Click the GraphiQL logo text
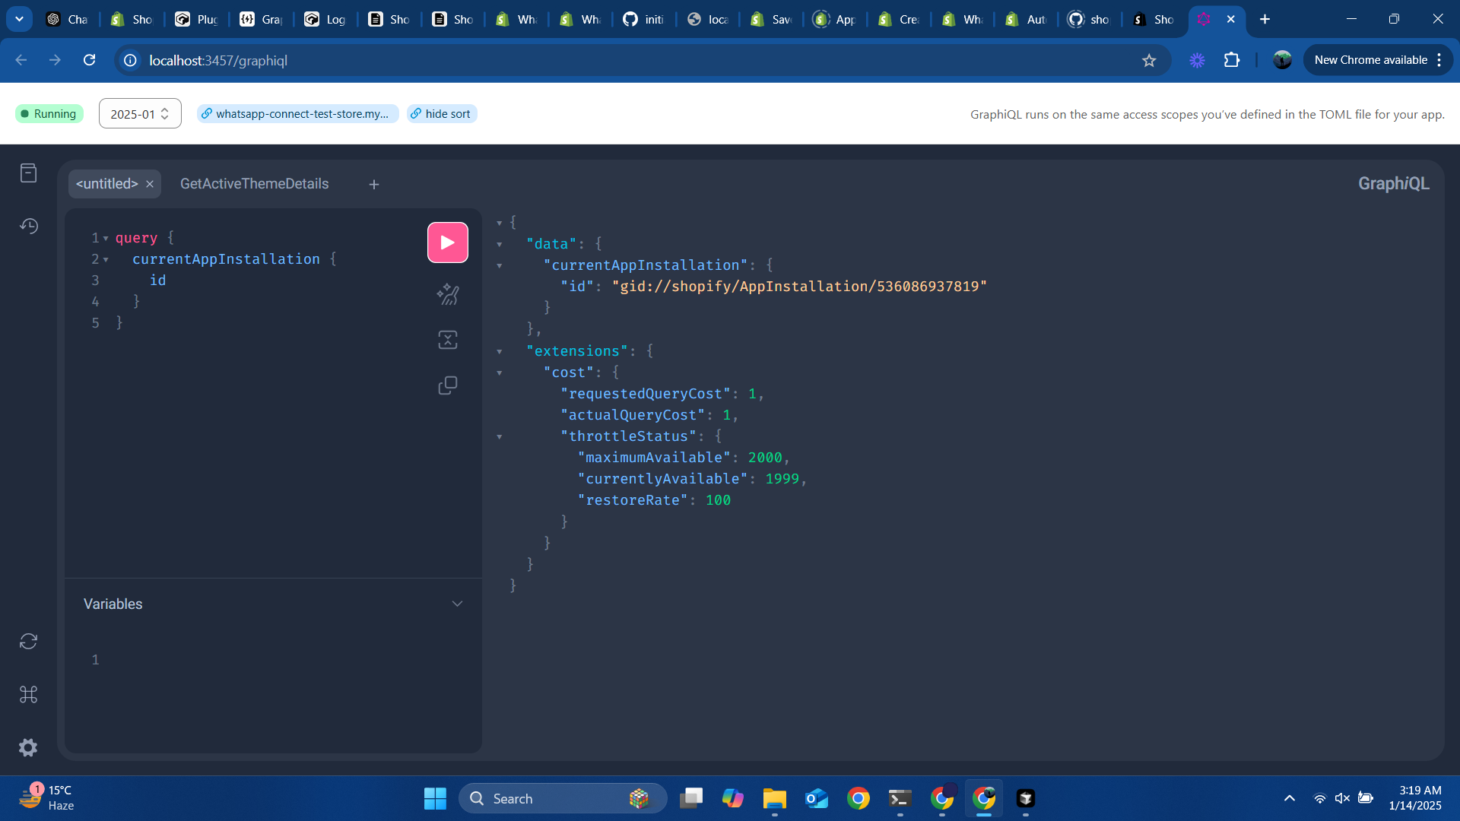The image size is (1460, 821). [1393, 184]
